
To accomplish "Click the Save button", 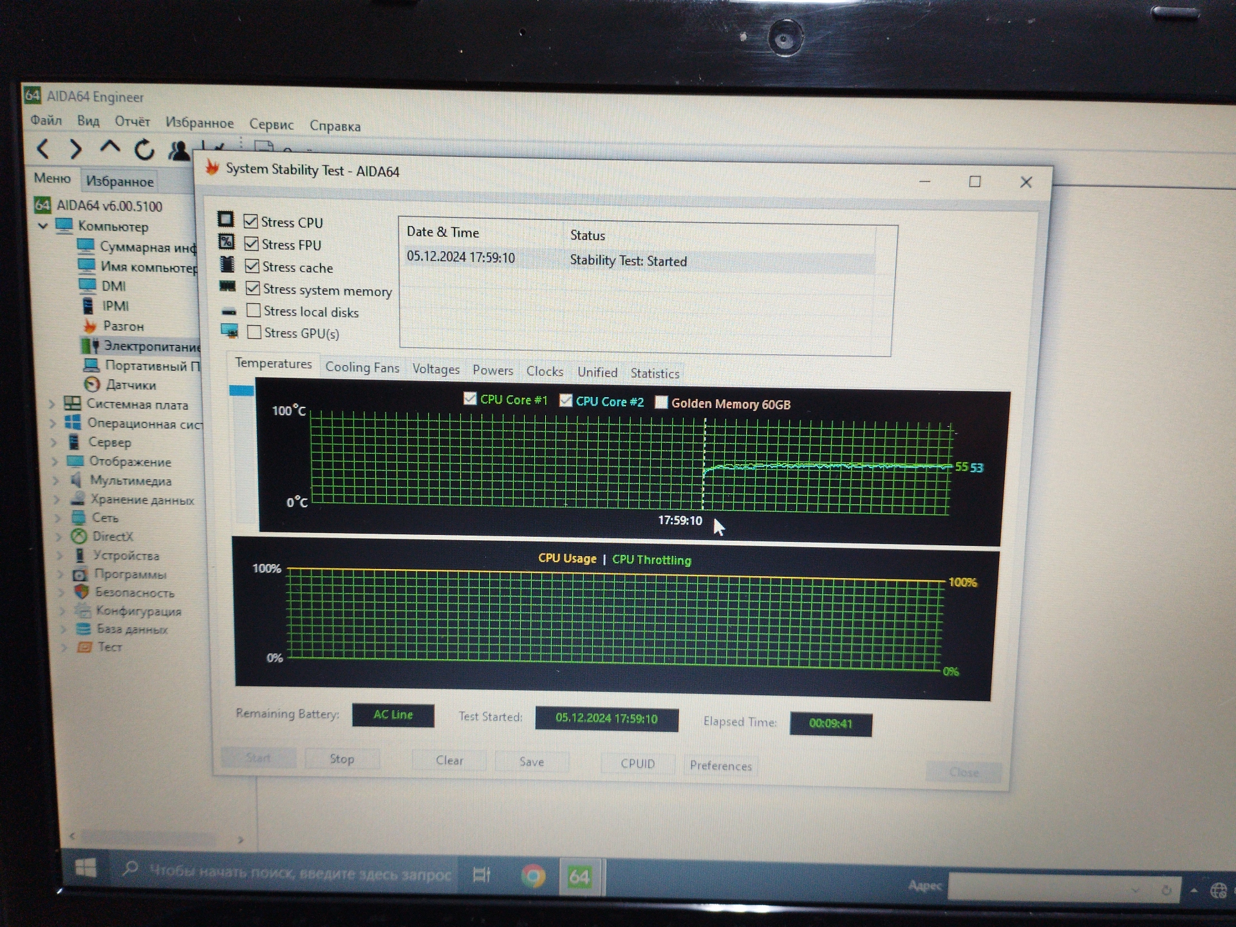I will point(532,762).
